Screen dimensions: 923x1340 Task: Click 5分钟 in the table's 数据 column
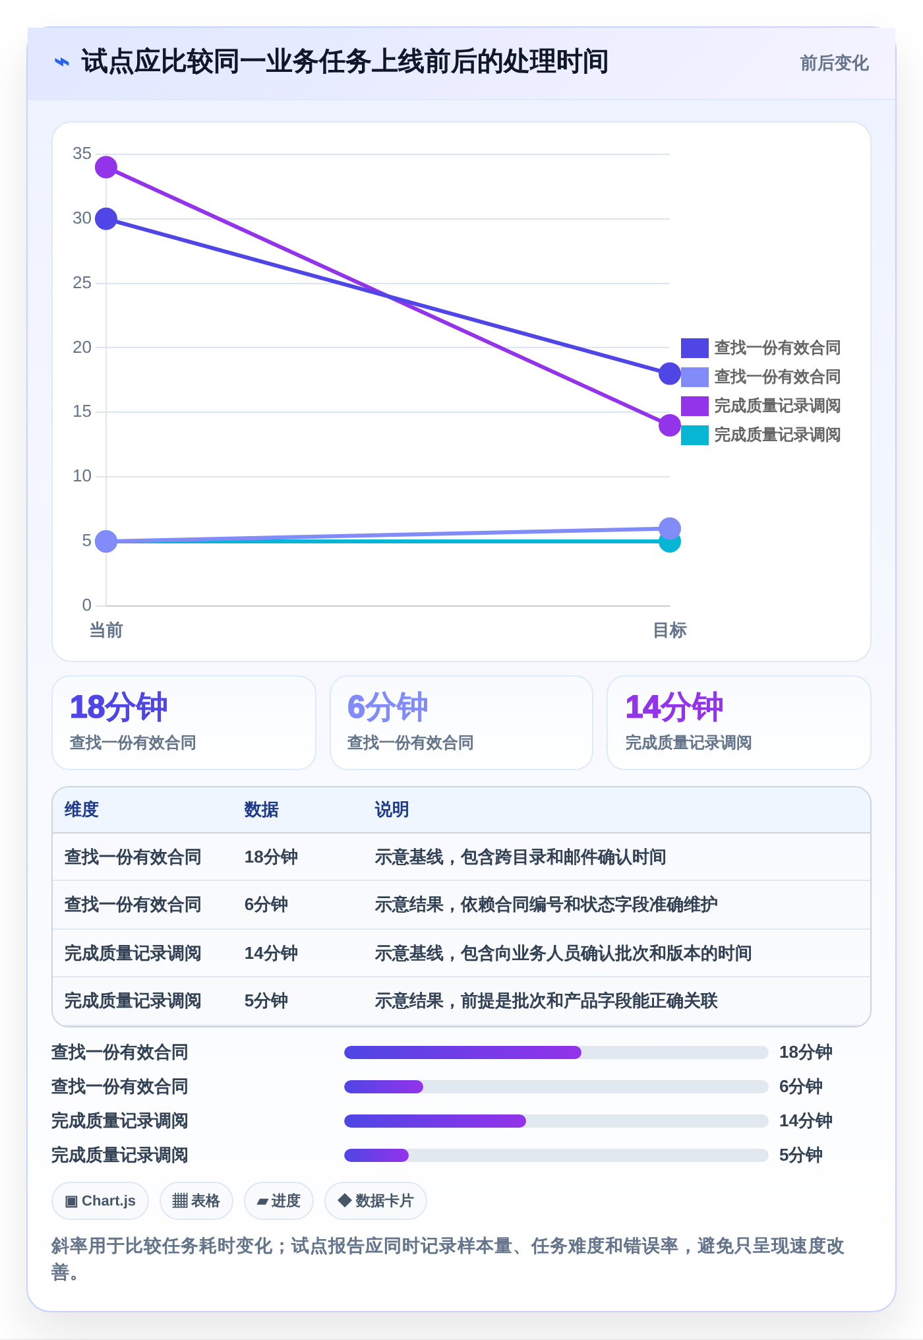tap(266, 1001)
